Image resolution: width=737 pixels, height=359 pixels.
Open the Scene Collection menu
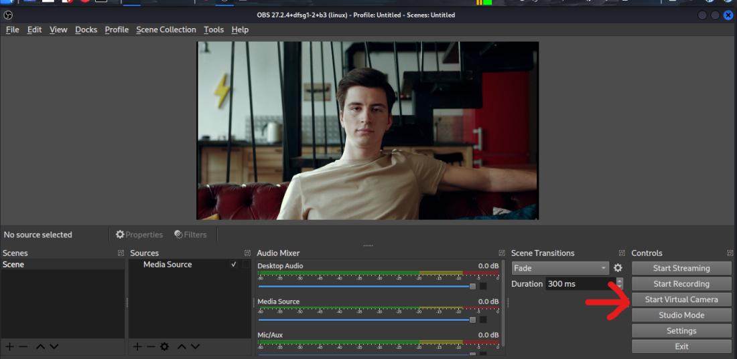pyautogui.click(x=166, y=29)
